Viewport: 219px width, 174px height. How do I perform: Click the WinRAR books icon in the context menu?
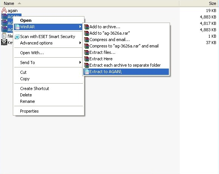(x=17, y=27)
